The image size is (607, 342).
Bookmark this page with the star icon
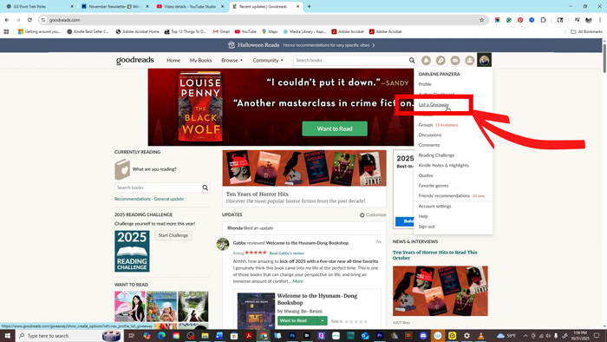pyautogui.click(x=481, y=20)
